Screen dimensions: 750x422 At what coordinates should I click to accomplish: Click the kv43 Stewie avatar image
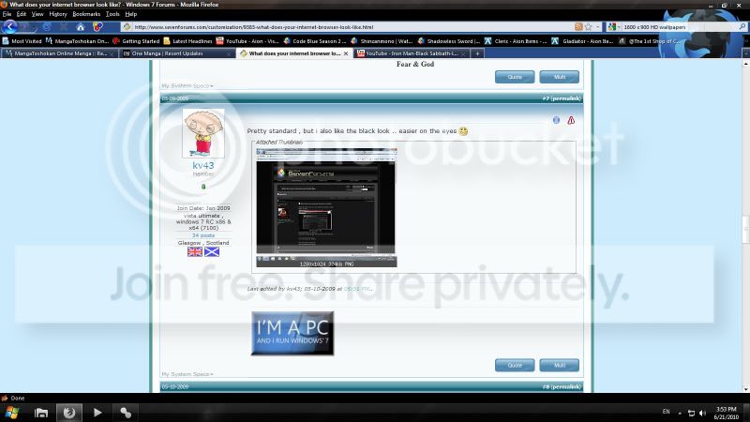(x=203, y=133)
